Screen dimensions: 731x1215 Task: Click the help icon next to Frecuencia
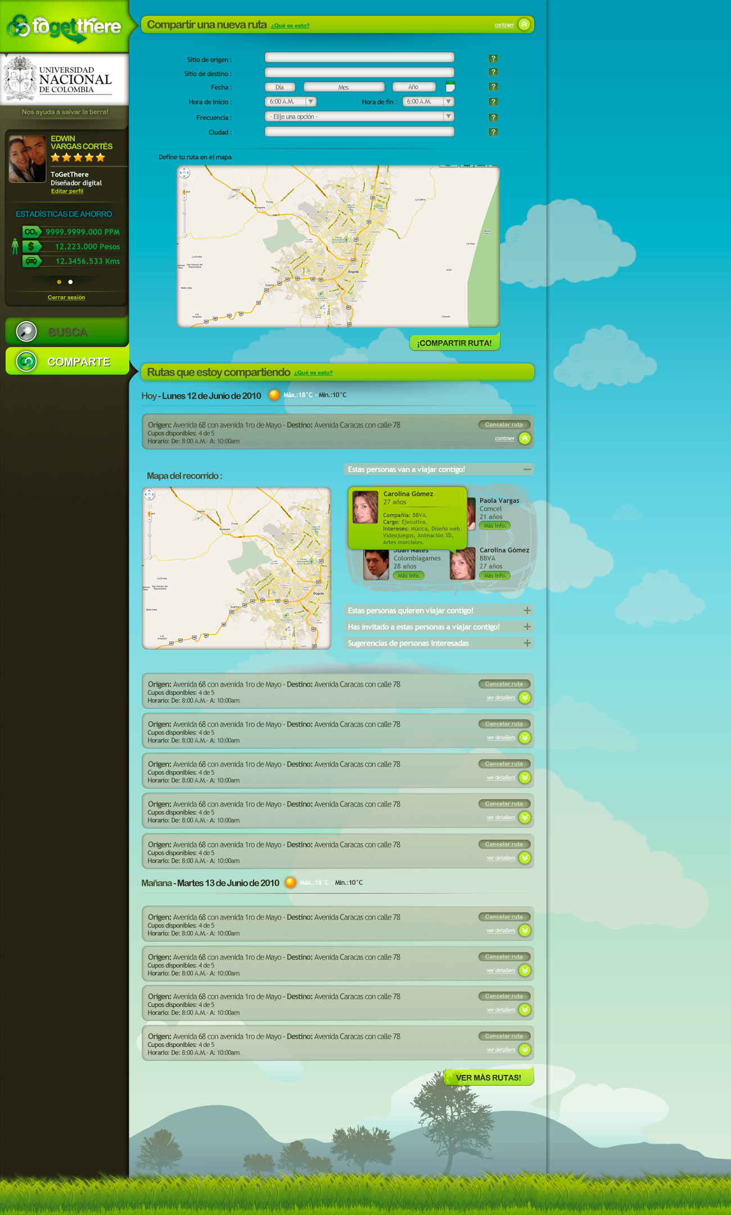click(x=493, y=118)
